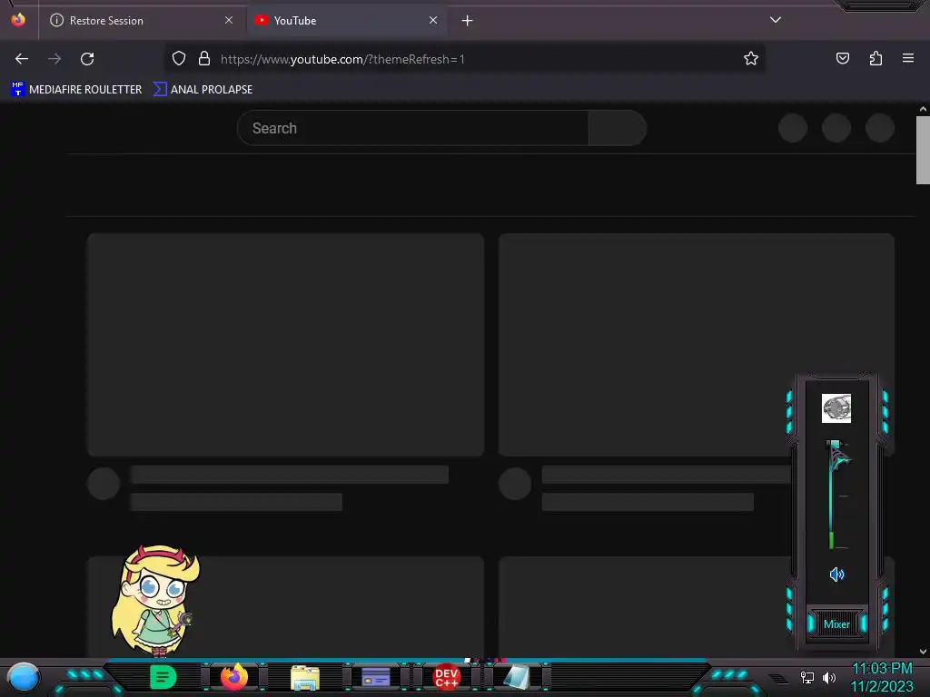The height and width of the screenshot is (697, 930).
Task: Open the Firefox hamburger application menu
Action: point(908,58)
